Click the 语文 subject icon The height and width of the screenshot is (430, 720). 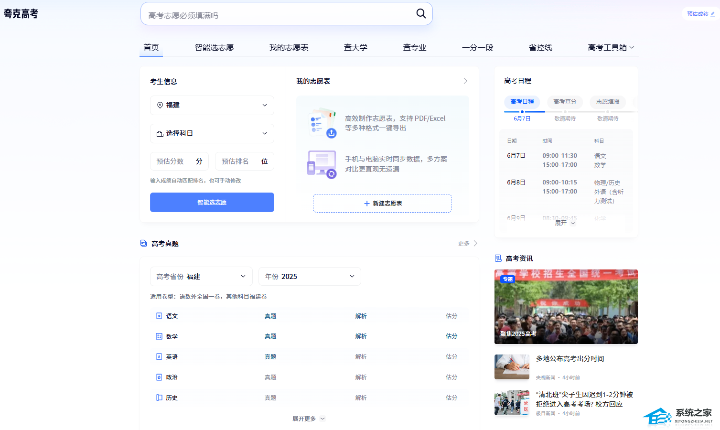pyautogui.click(x=159, y=316)
